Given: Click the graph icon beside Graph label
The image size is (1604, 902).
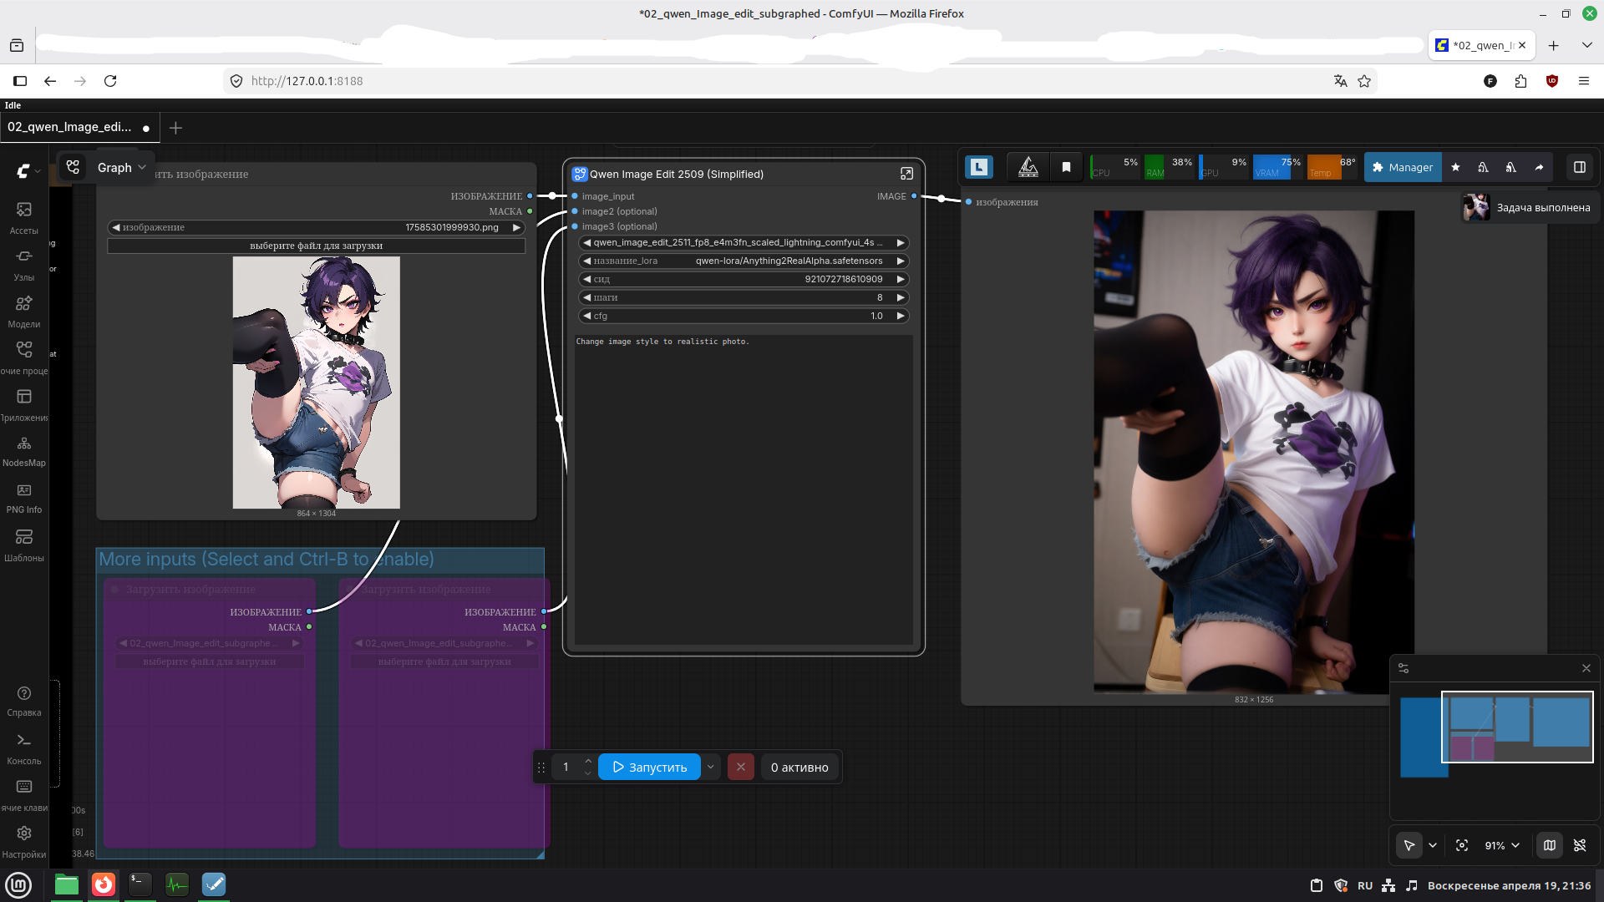Looking at the screenshot, I should click(x=74, y=167).
